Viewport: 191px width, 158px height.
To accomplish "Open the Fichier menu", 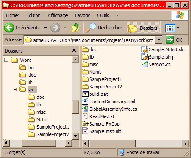I will click(13, 15).
